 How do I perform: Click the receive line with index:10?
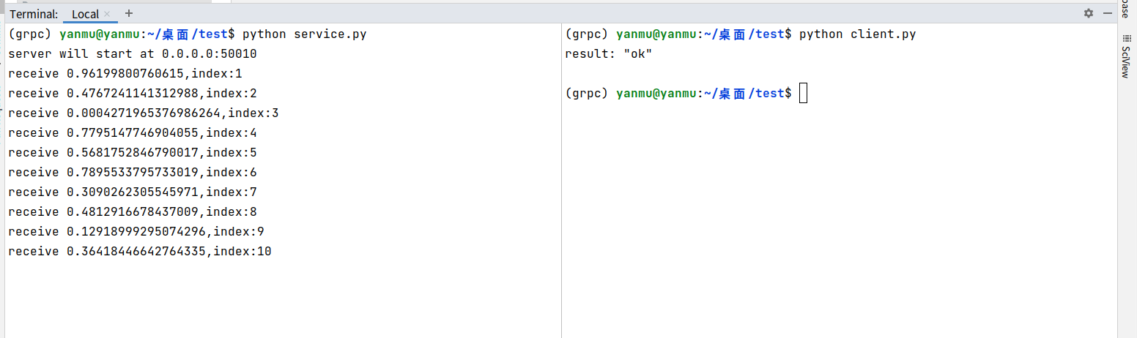(140, 251)
